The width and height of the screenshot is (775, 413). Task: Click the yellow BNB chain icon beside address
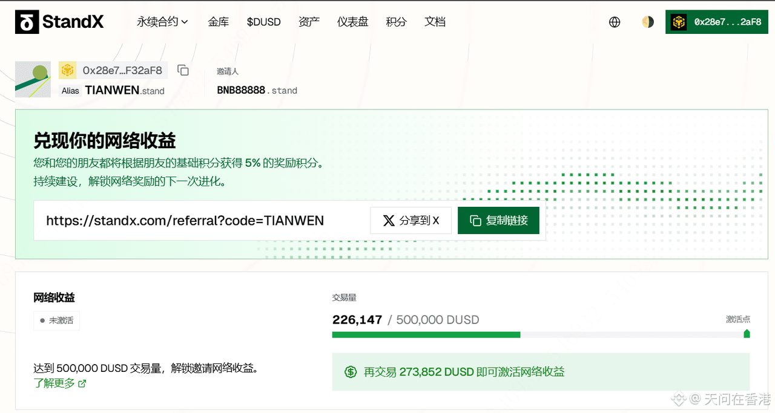point(67,70)
